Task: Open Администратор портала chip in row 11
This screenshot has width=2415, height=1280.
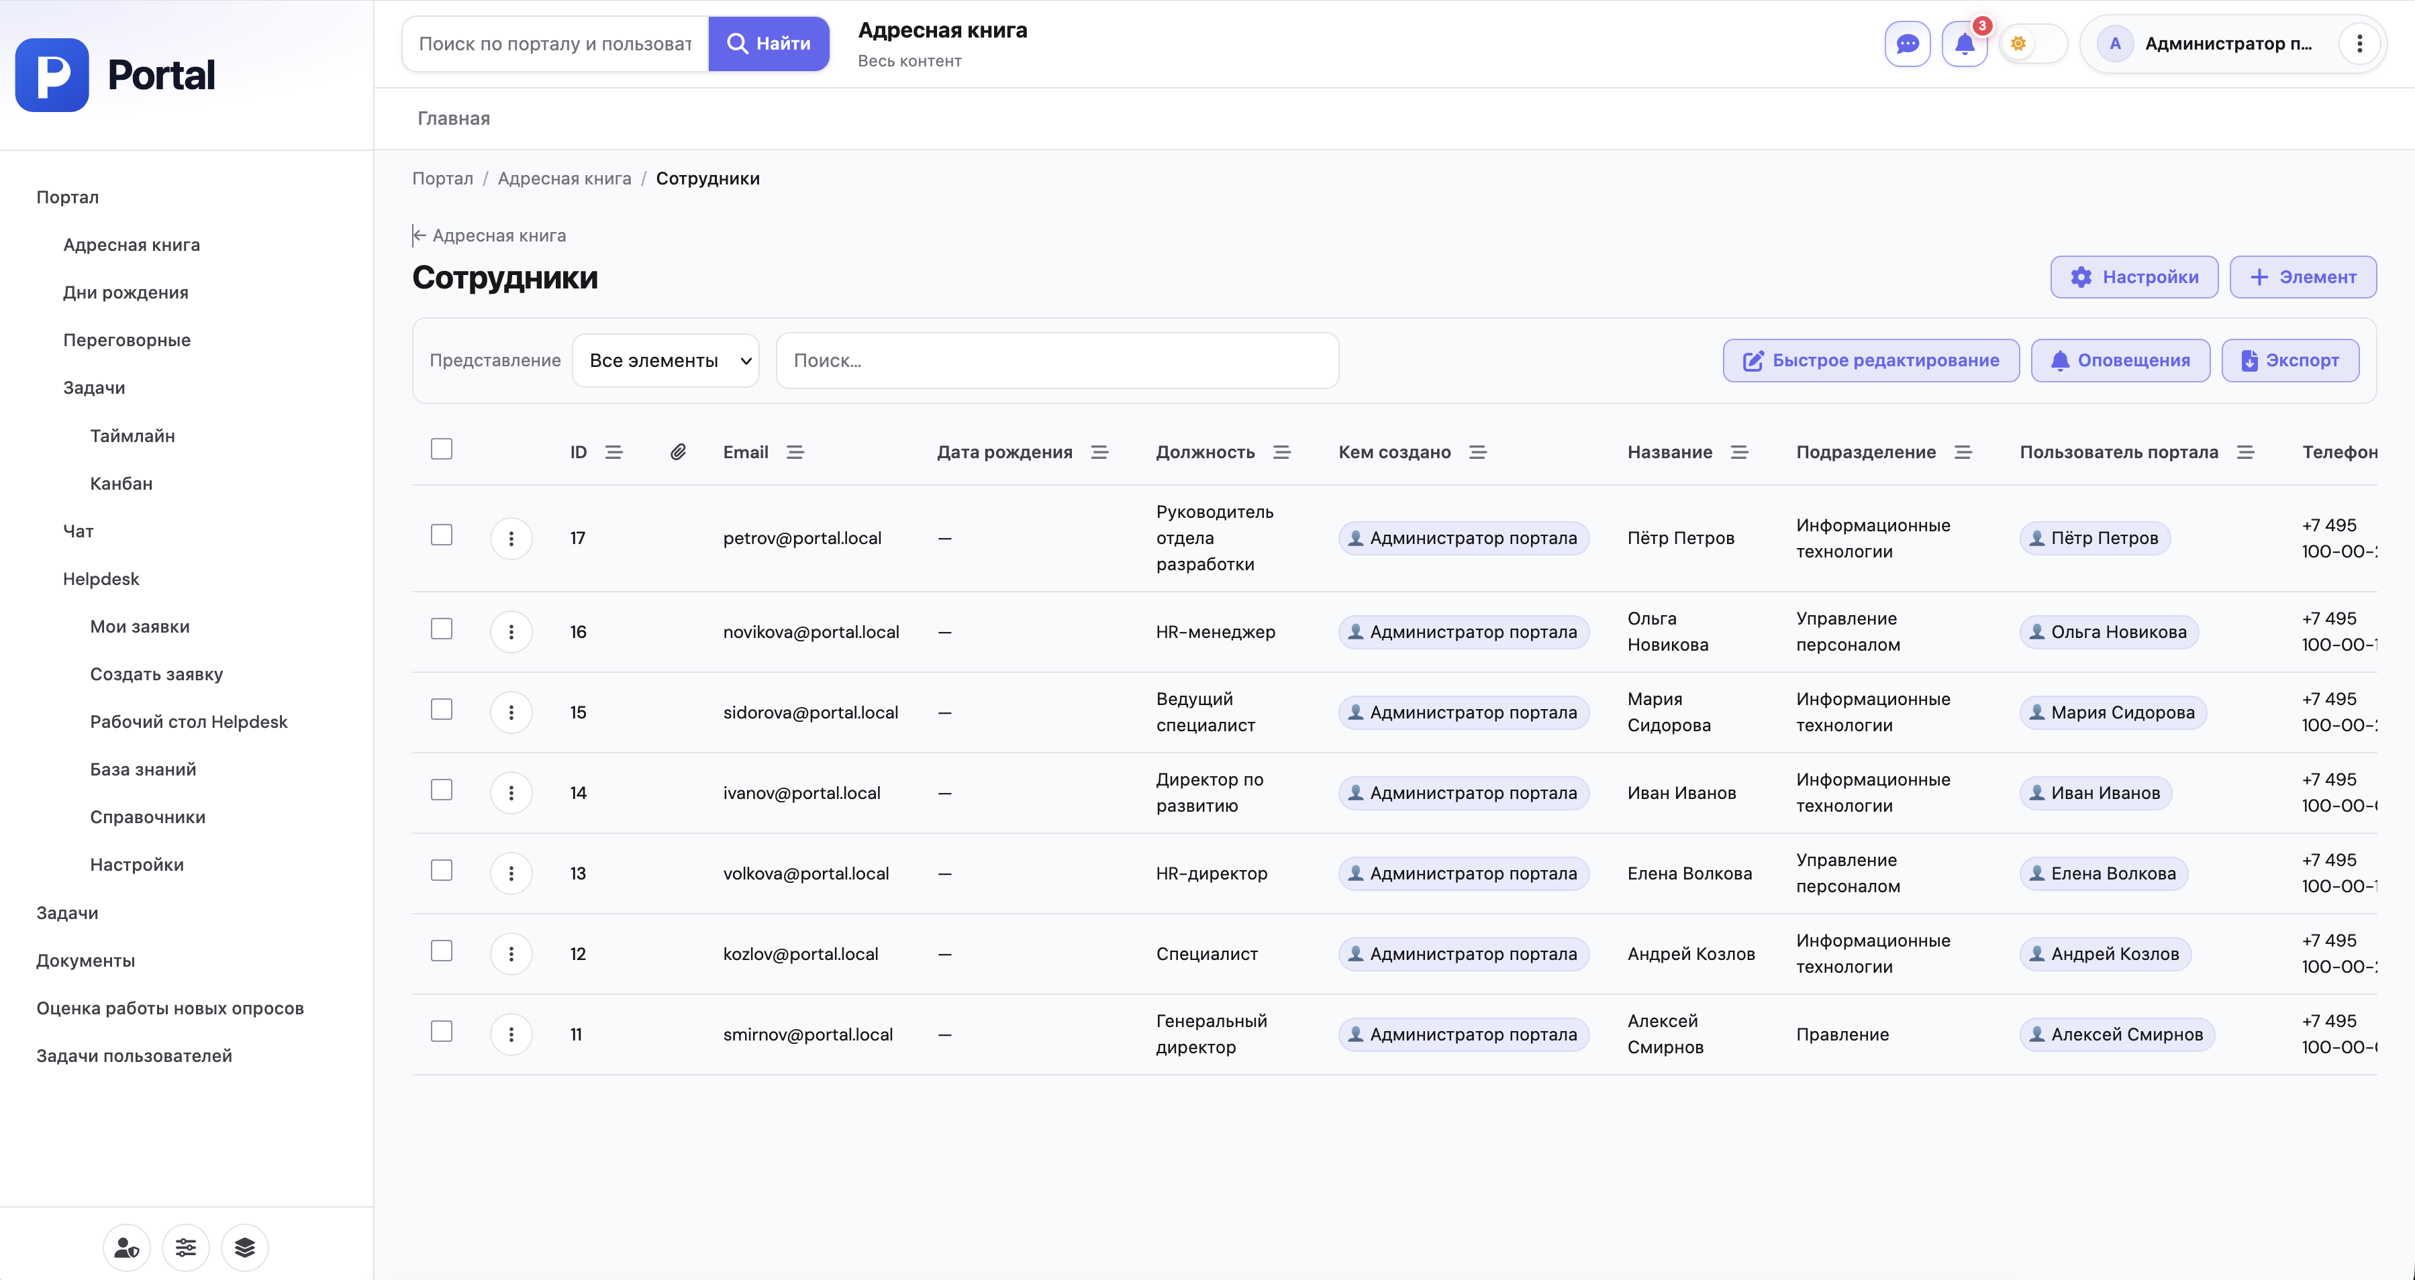Action: (1463, 1034)
